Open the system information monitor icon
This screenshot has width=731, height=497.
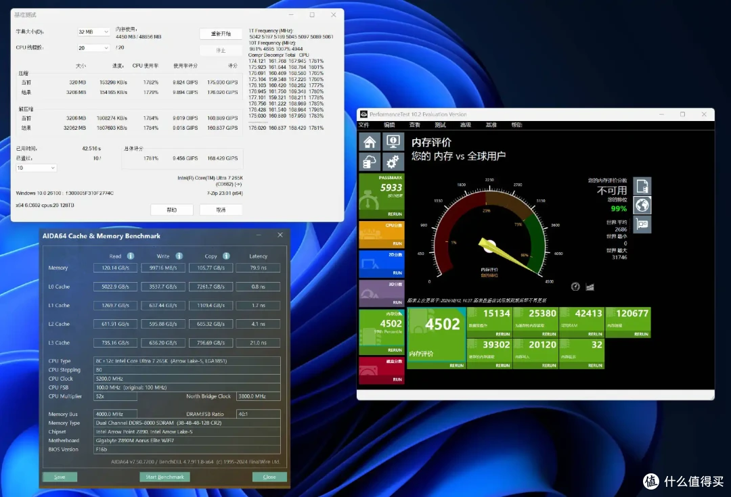click(x=393, y=141)
